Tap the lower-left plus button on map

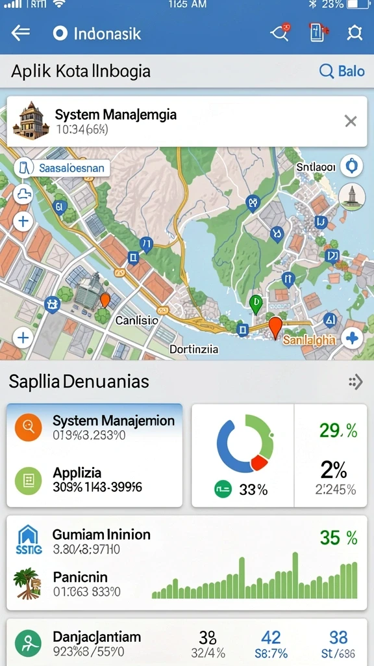pos(23,338)
